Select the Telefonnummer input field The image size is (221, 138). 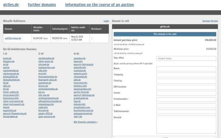point(186,112)
